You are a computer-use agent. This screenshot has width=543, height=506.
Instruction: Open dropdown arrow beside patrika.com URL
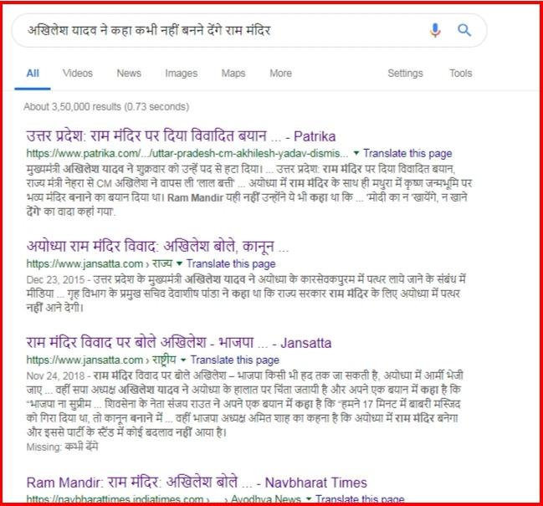click(356, 153)
